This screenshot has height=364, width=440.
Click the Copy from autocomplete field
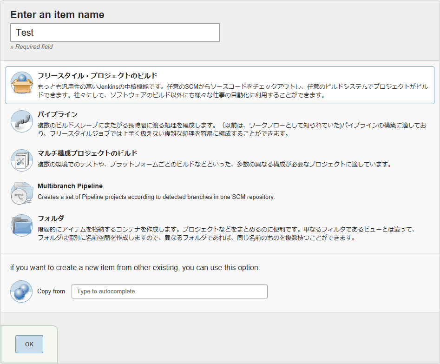click(170, 291)
